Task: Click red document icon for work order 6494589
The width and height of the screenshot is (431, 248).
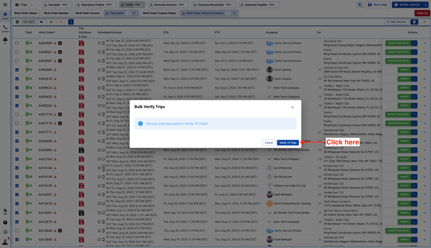Action: pyautogui.click(x=81, y=43)
